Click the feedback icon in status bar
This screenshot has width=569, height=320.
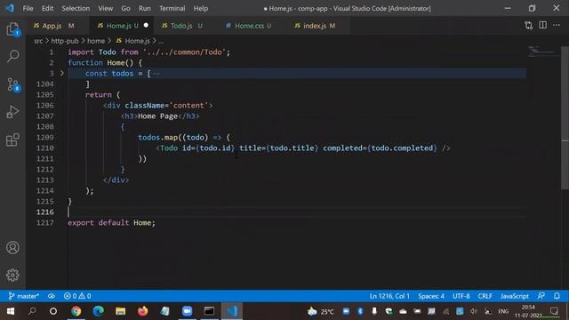click(x=541, y=296)
